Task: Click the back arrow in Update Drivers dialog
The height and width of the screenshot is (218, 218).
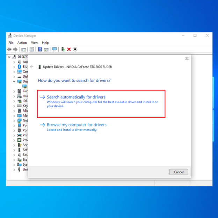Action: 32,67
